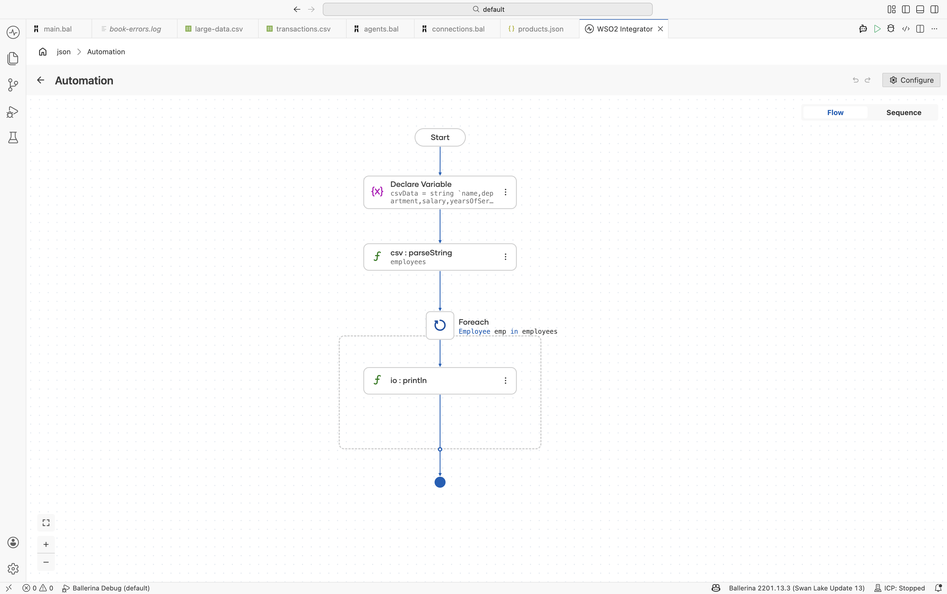The image size is (947, 594).
Task: Open csv:parseString node options menu
Action: coord(506,257)
